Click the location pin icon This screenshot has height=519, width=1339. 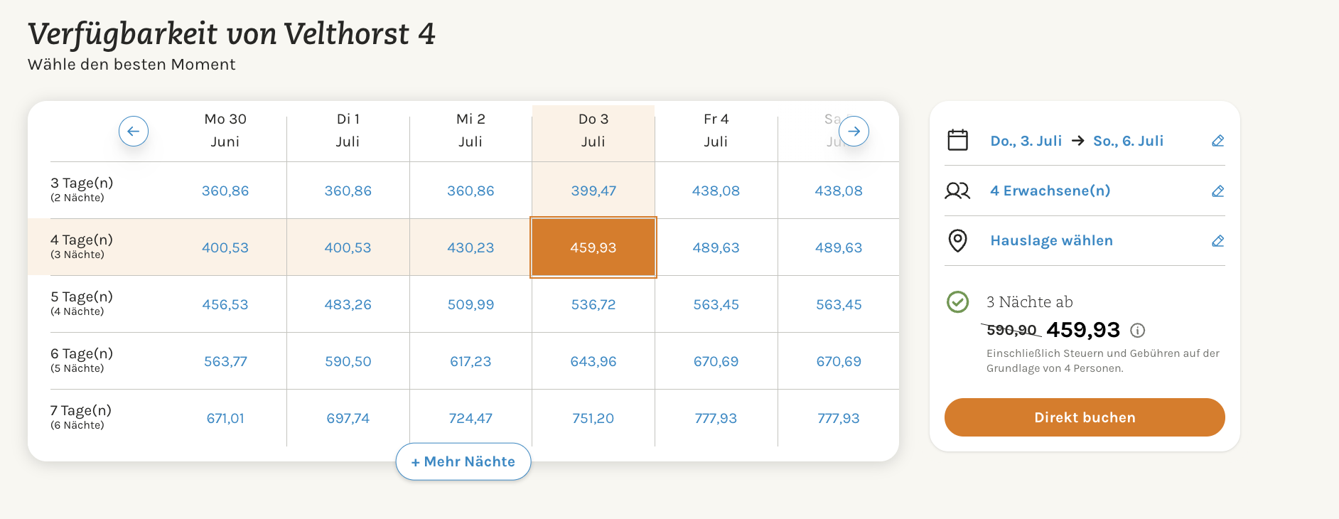957,240
